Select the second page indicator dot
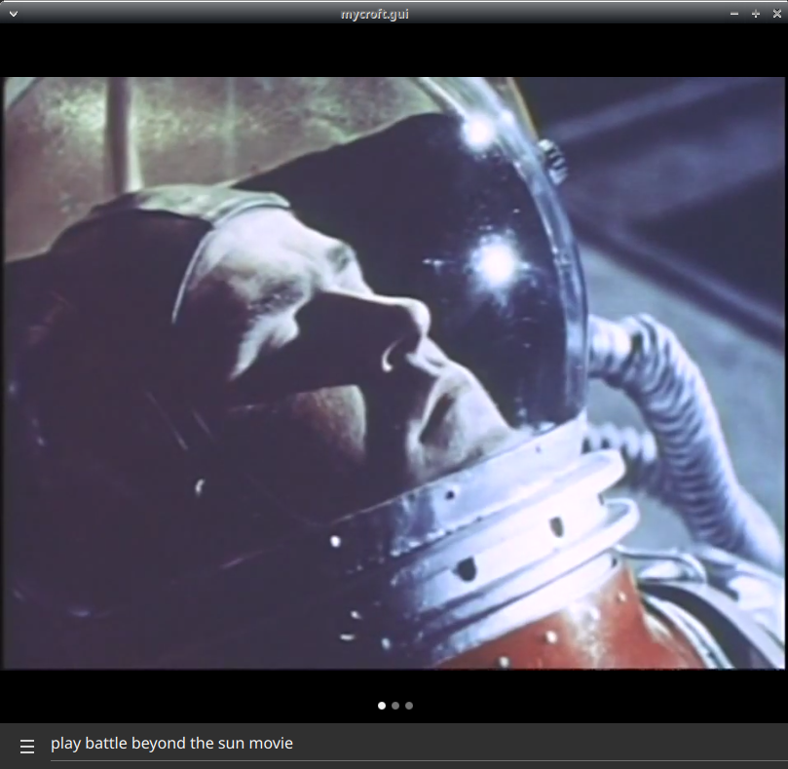The height and width of the screenshot is (769, 788). [395, 706]
